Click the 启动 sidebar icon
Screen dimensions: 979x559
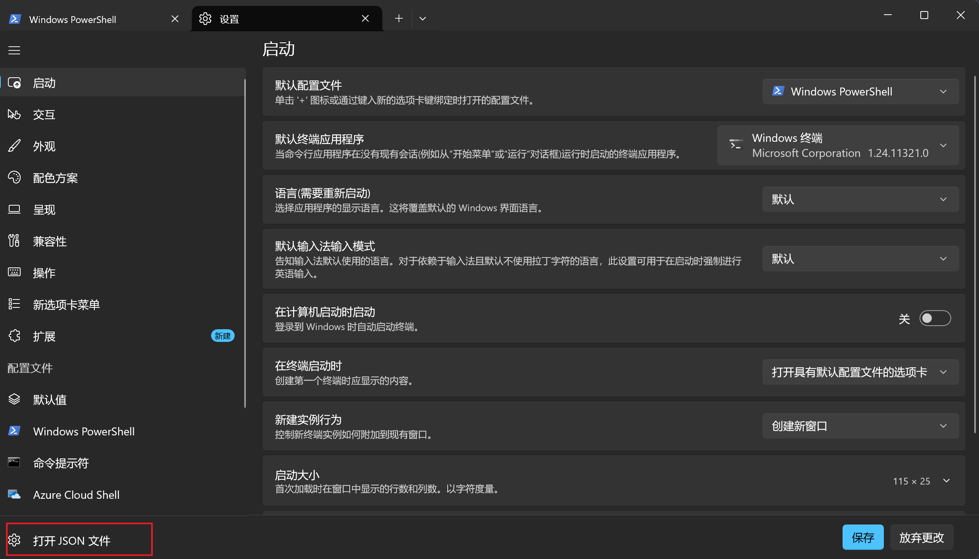pos(14,83)
